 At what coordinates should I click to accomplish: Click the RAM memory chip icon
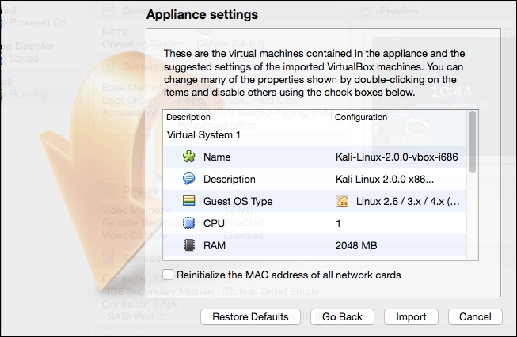[189, 245]
